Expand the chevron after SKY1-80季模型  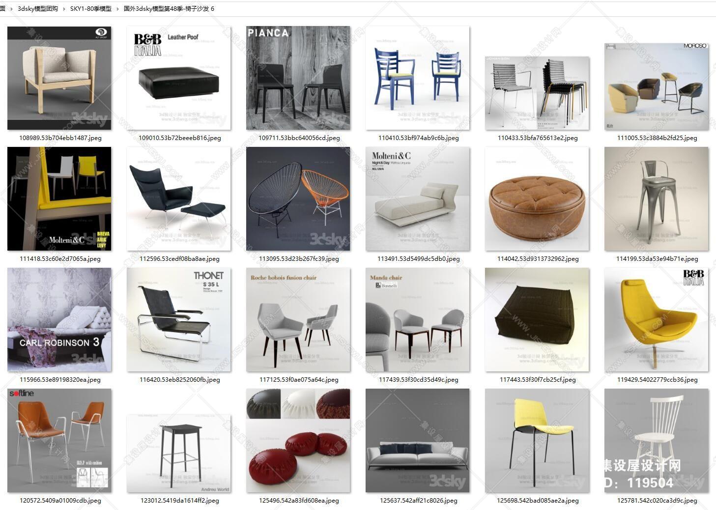(117, 9)
